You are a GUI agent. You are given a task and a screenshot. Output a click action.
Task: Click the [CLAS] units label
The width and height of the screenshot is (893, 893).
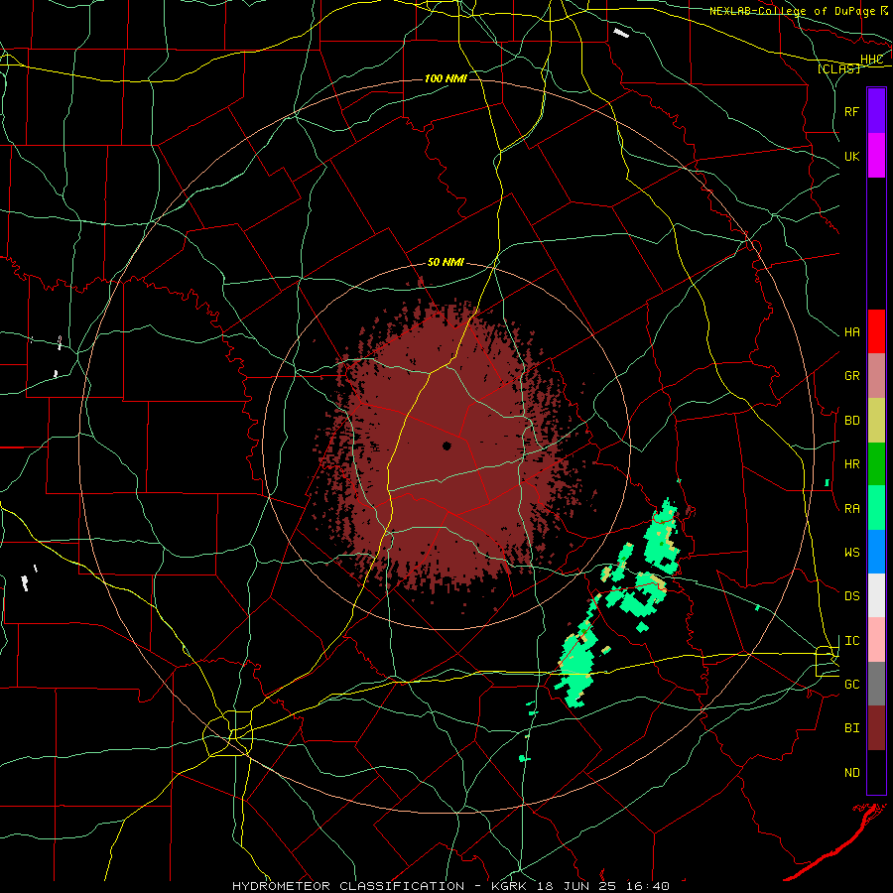[838, 68]
